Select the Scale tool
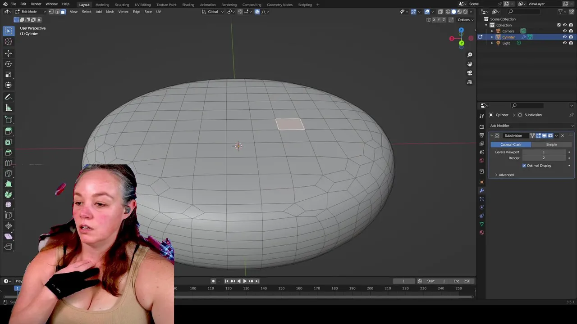This screenshot has width=577, height=324. point(8,75)
